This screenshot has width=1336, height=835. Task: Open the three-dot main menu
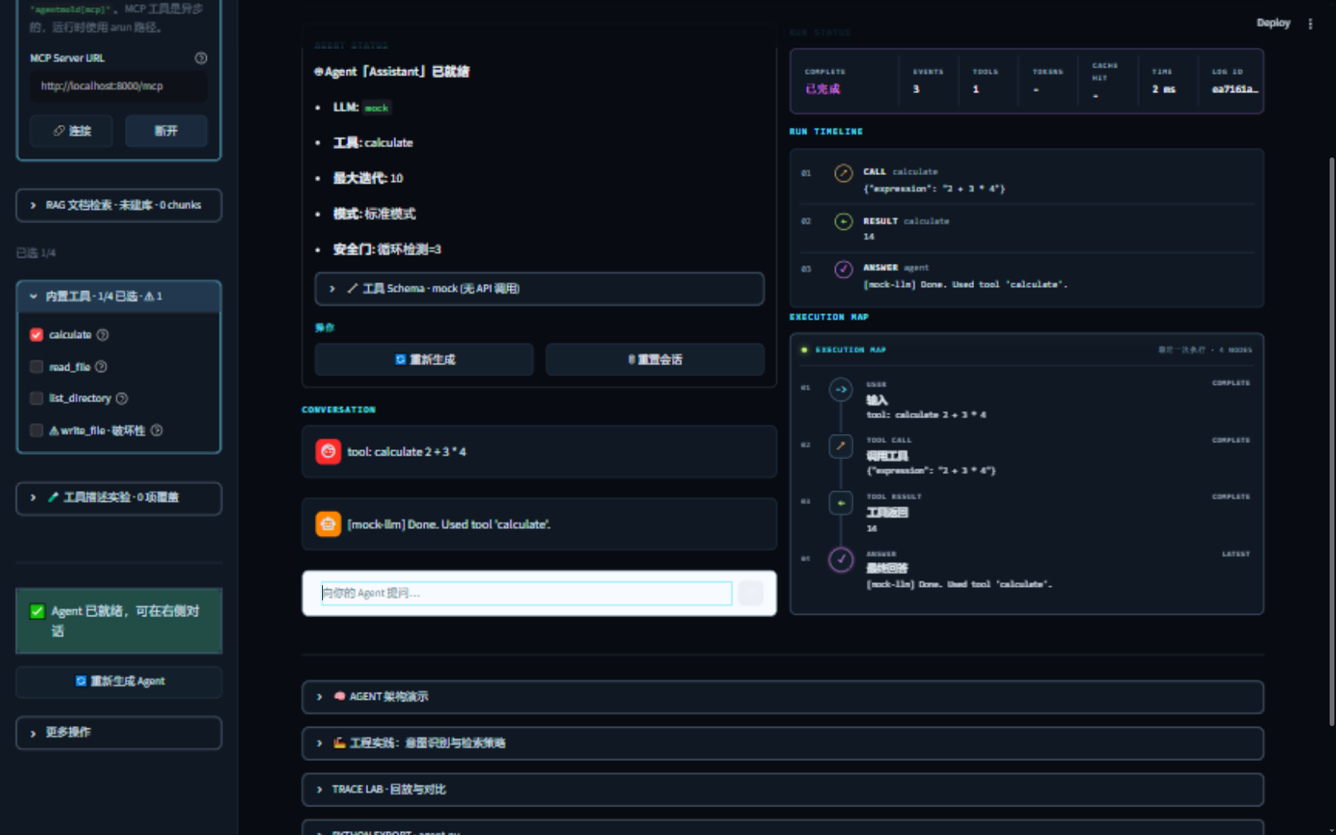tap(1311, 24)
